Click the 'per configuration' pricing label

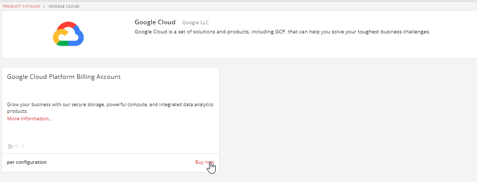(27, 162)
